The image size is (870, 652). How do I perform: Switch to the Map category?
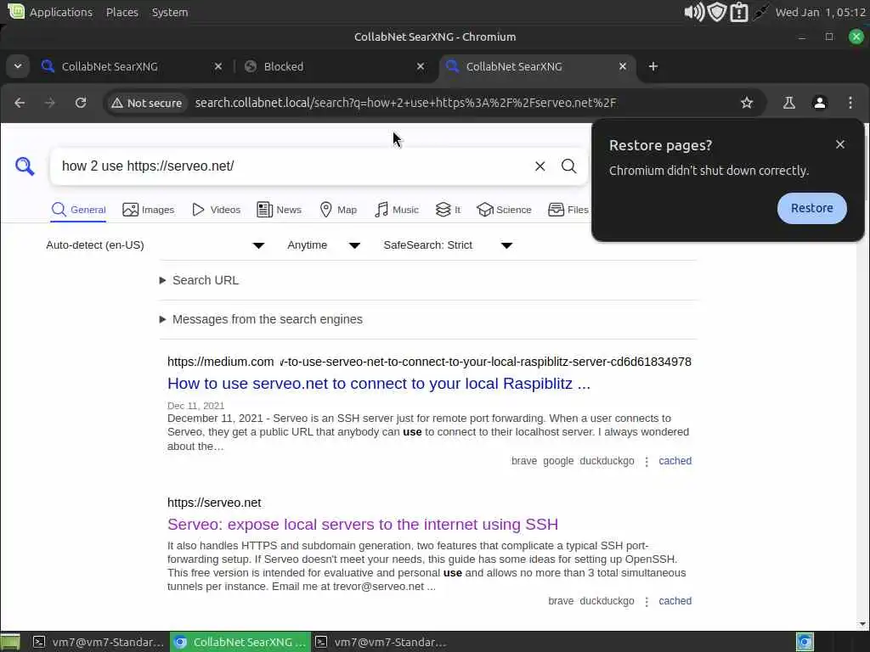[x=338, y=210]
